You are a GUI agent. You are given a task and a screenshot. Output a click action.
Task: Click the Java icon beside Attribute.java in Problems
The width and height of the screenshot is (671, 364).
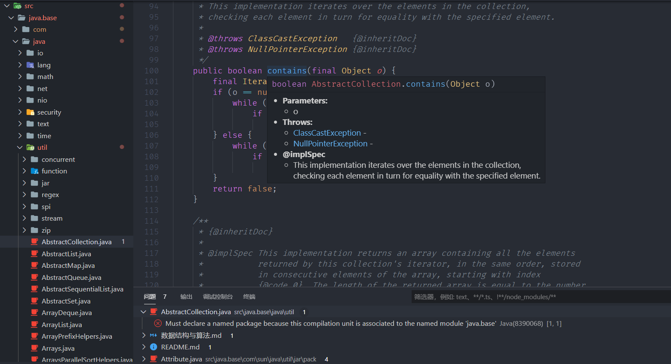coord(154,359)
